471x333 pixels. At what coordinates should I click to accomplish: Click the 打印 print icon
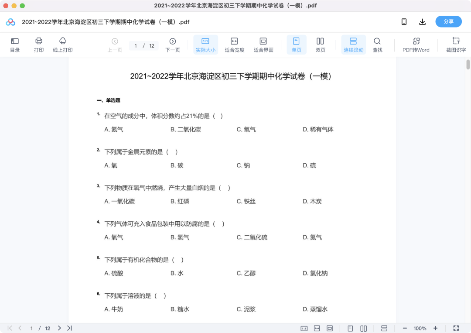[39, 45]
